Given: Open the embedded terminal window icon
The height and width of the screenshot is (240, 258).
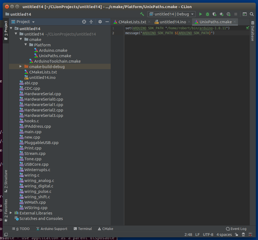Looking at the screenshot, I should click(245, 14).
